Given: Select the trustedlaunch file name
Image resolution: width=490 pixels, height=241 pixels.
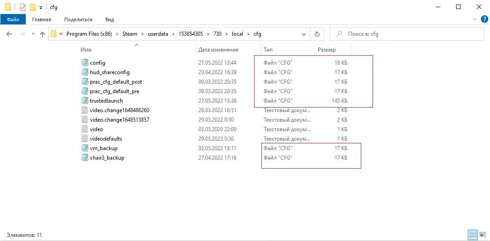Looking at the screenshot, I should pyautogui.click(x=106, y=101).
